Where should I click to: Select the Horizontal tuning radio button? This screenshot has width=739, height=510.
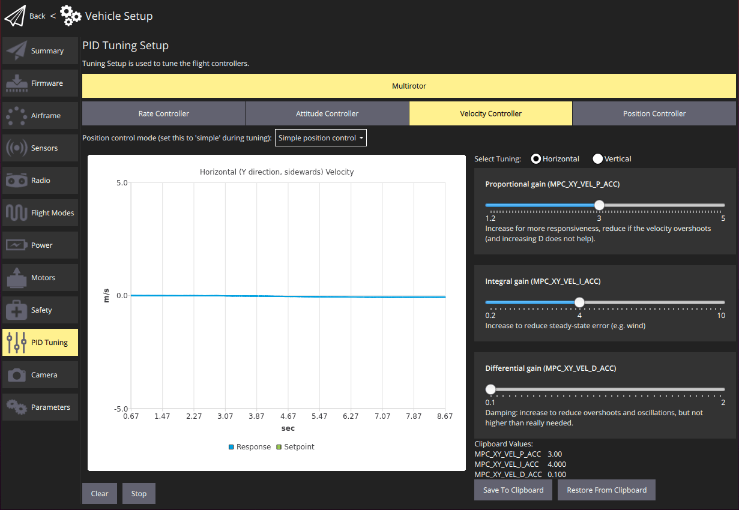tap(536, 159)
